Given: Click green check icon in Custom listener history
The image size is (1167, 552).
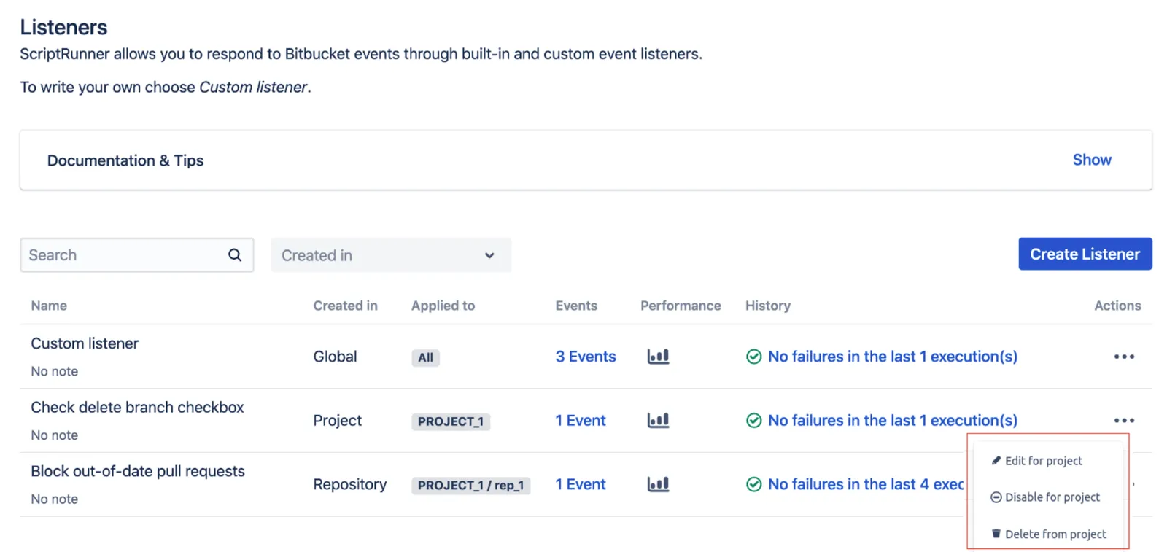Looking at the screenshot, I should click(754, 357).
